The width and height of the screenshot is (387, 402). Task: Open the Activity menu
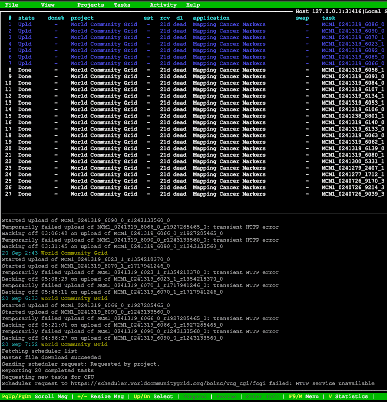(x=163, y=5)
